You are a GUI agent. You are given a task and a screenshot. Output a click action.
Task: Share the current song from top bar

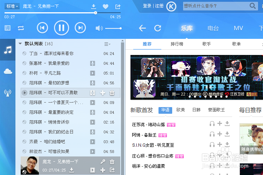click(118, 7)
